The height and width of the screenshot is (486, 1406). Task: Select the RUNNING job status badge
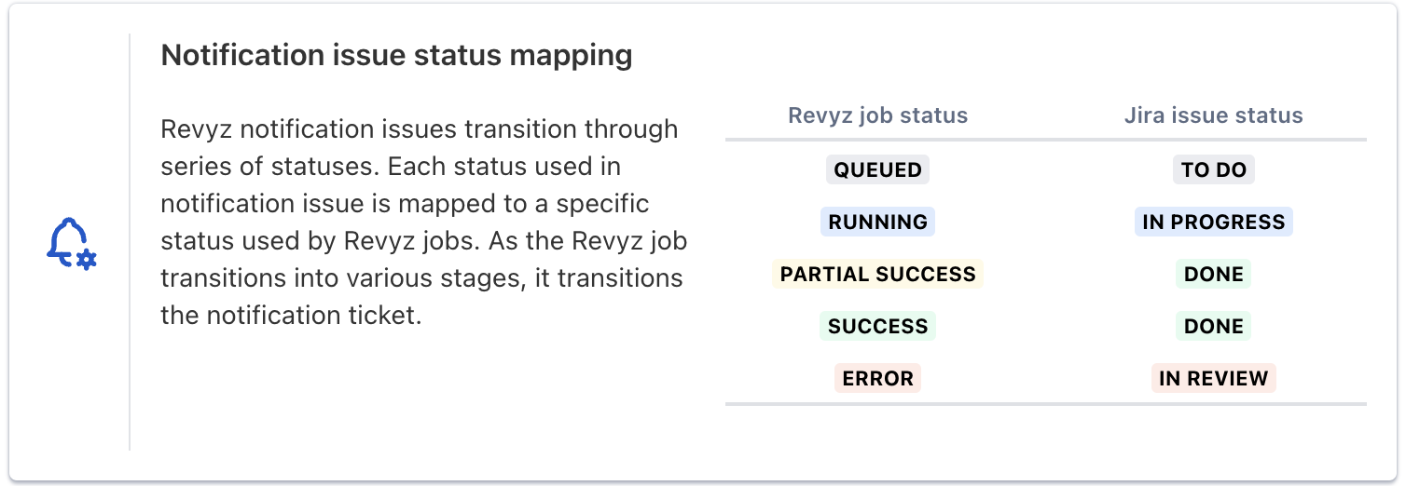pyautogui.click(x=877, y=222)
